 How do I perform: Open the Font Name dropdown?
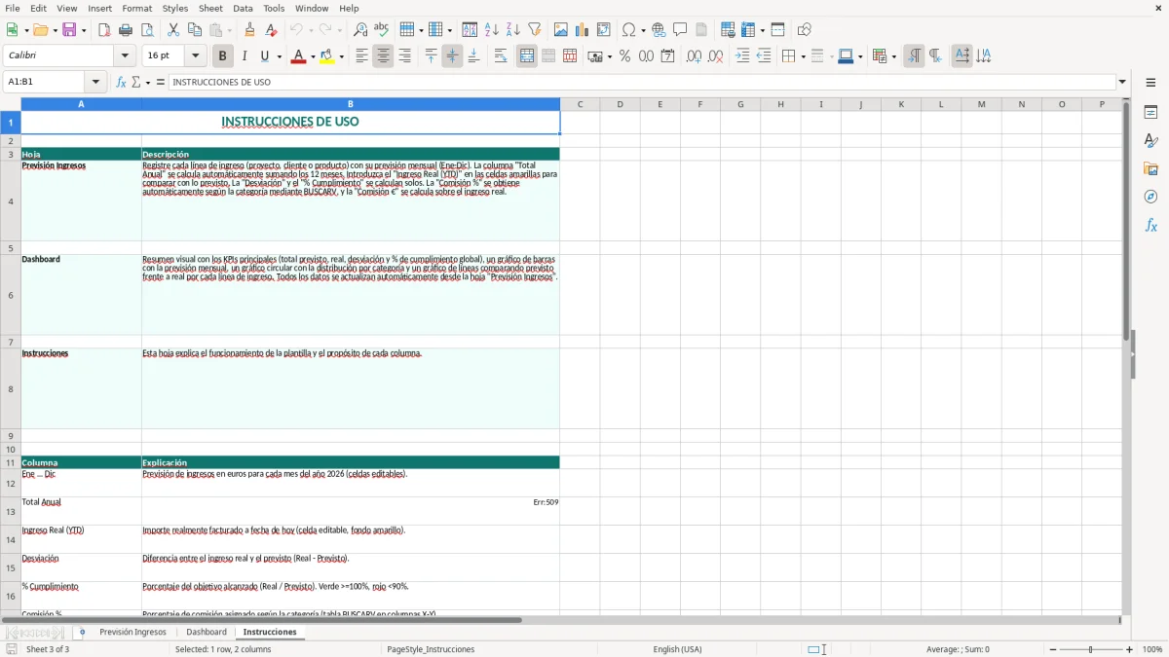coord(125,56)
